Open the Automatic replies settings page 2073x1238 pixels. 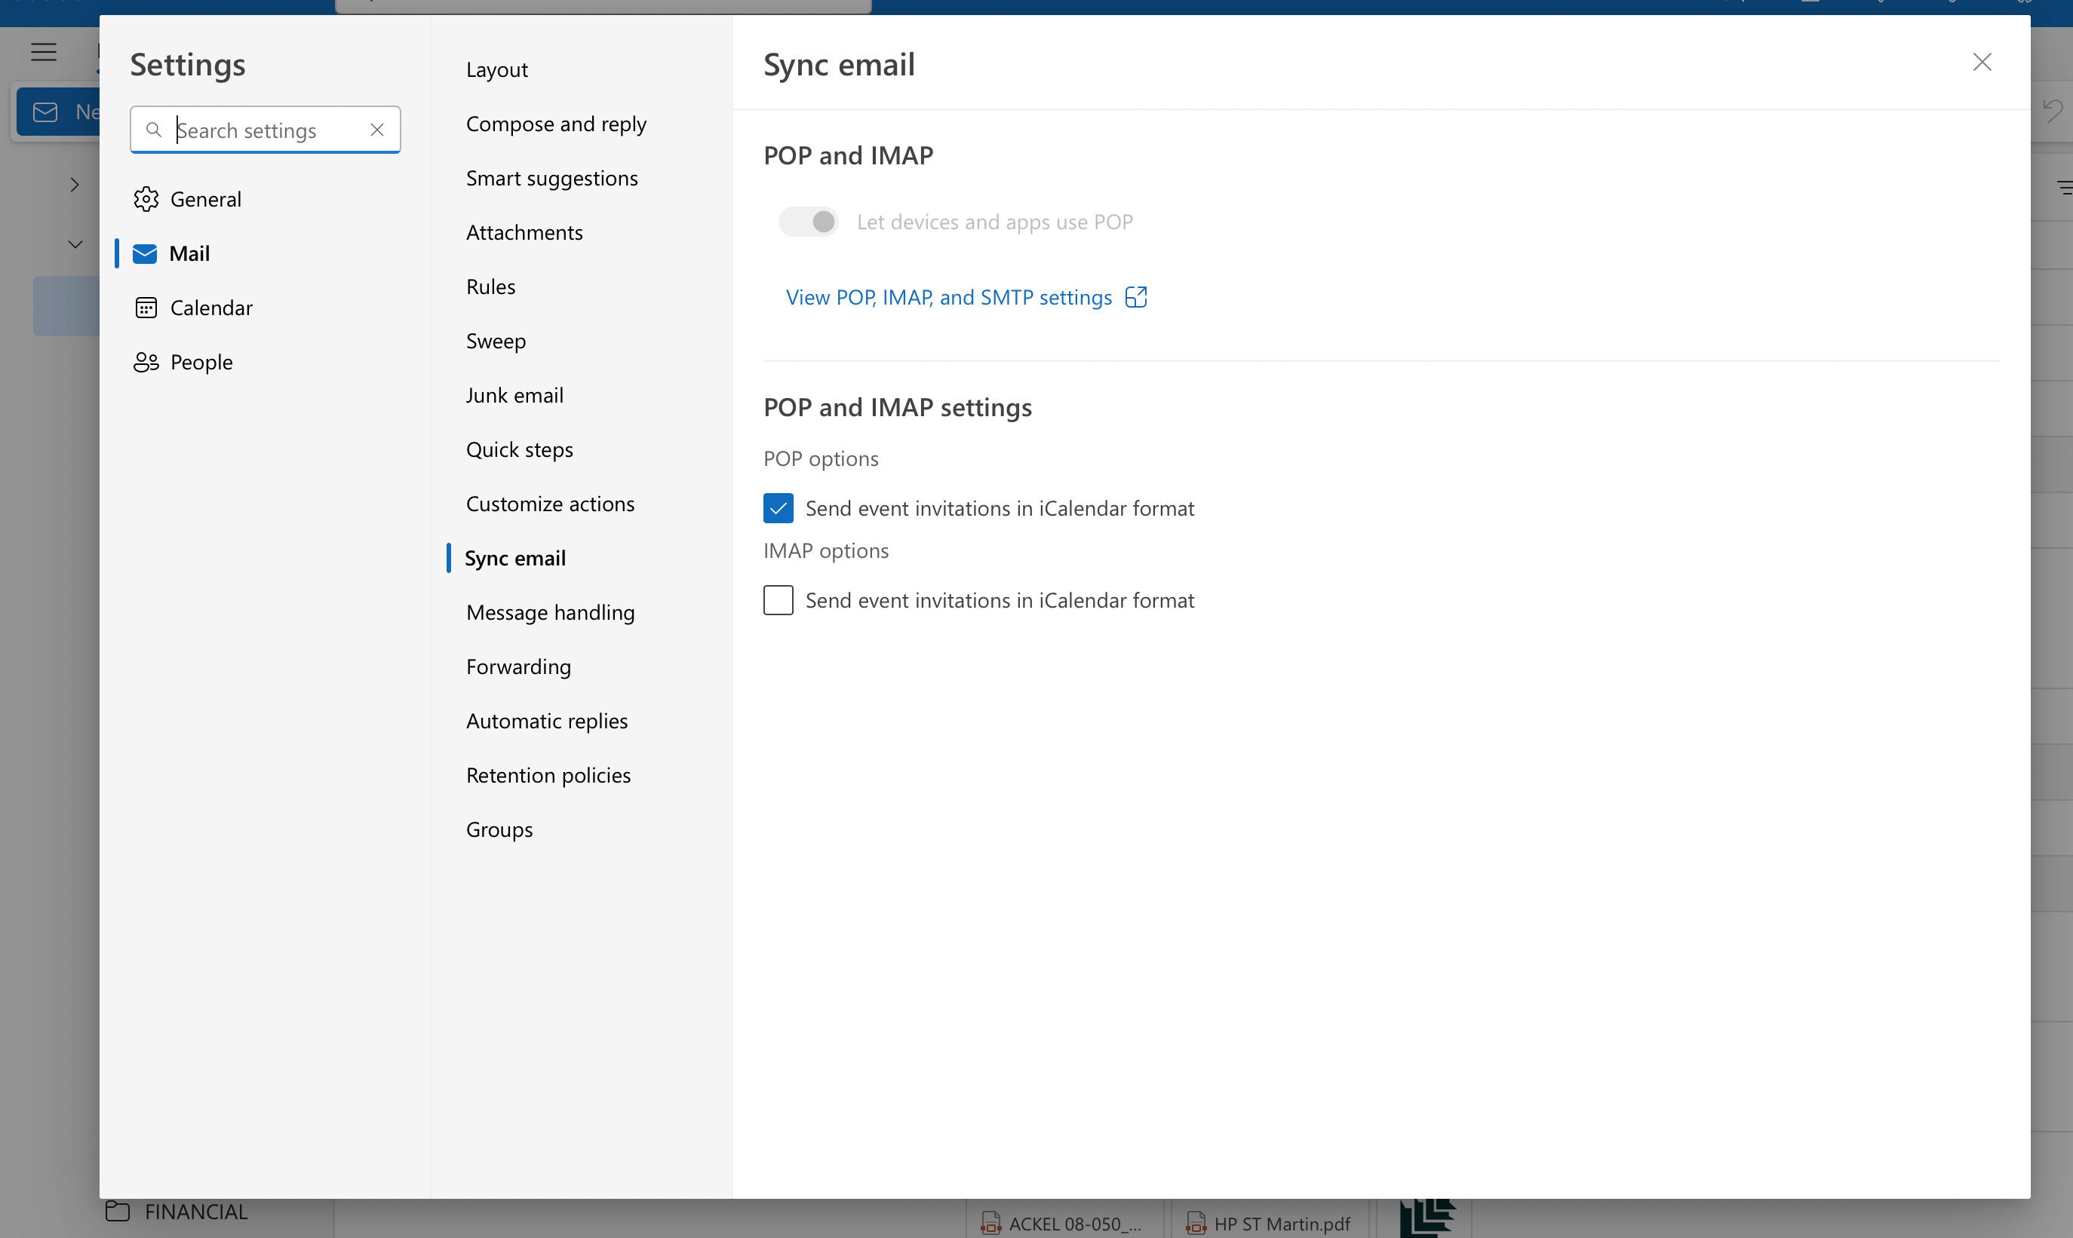click(547, 721)
